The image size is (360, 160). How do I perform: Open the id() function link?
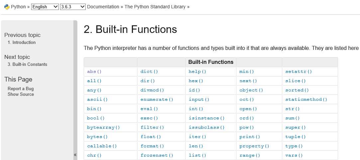(x=194, y=90)
